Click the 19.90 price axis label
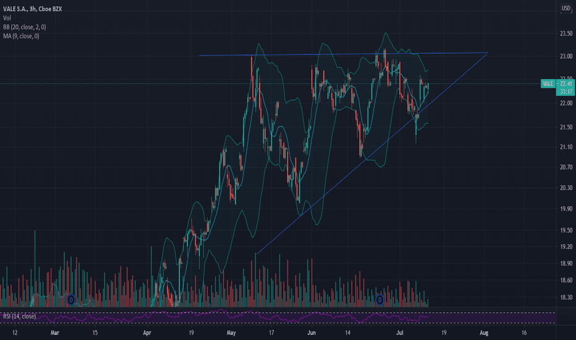The height and width of the screenshot is (340, 576). pyautogui.click(x=565, y=209)
